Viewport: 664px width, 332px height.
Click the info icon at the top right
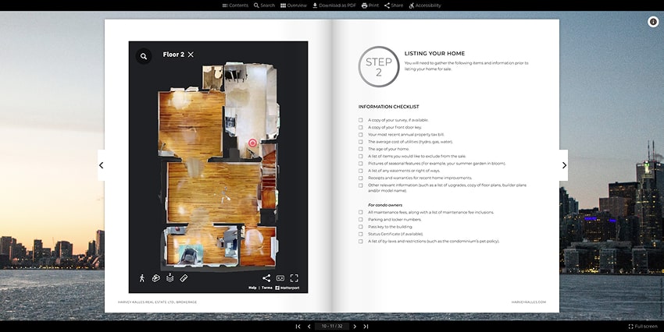653,22
